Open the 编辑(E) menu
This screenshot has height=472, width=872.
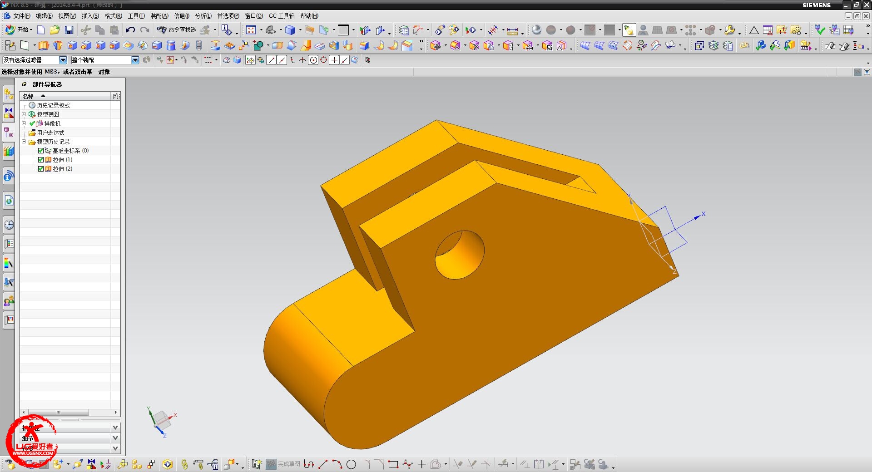click(44, 16)
